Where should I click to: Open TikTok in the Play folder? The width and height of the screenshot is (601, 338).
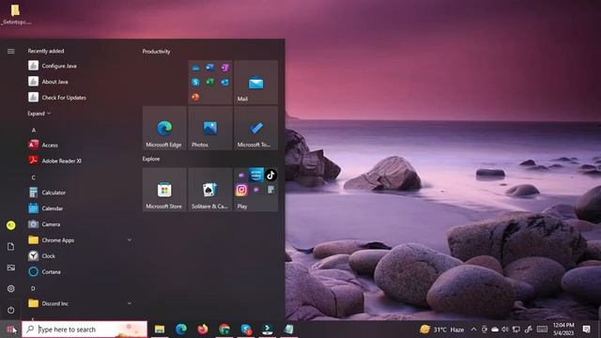pos(271,176)
